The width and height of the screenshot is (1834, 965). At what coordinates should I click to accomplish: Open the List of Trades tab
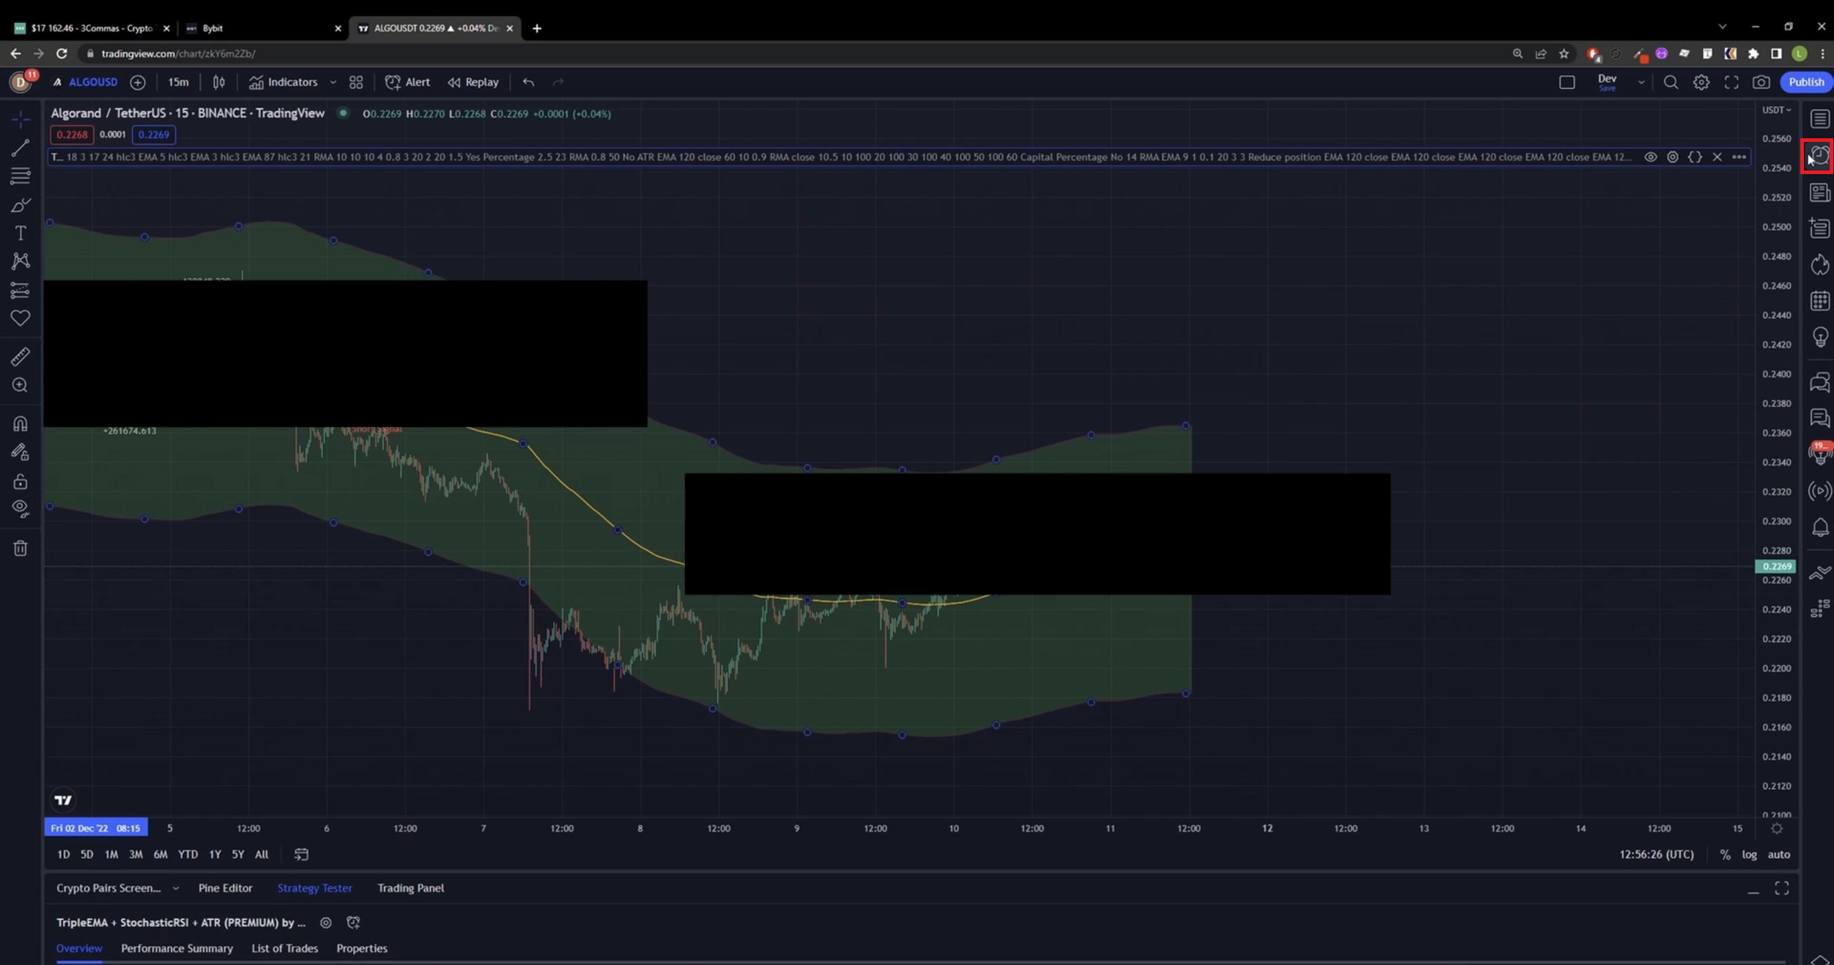[284, 949]
